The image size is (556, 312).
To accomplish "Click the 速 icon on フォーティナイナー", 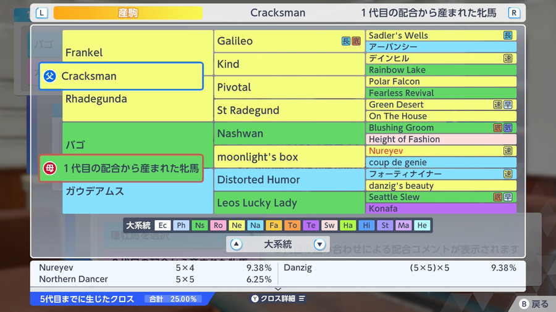I will (x=508, y=174).
